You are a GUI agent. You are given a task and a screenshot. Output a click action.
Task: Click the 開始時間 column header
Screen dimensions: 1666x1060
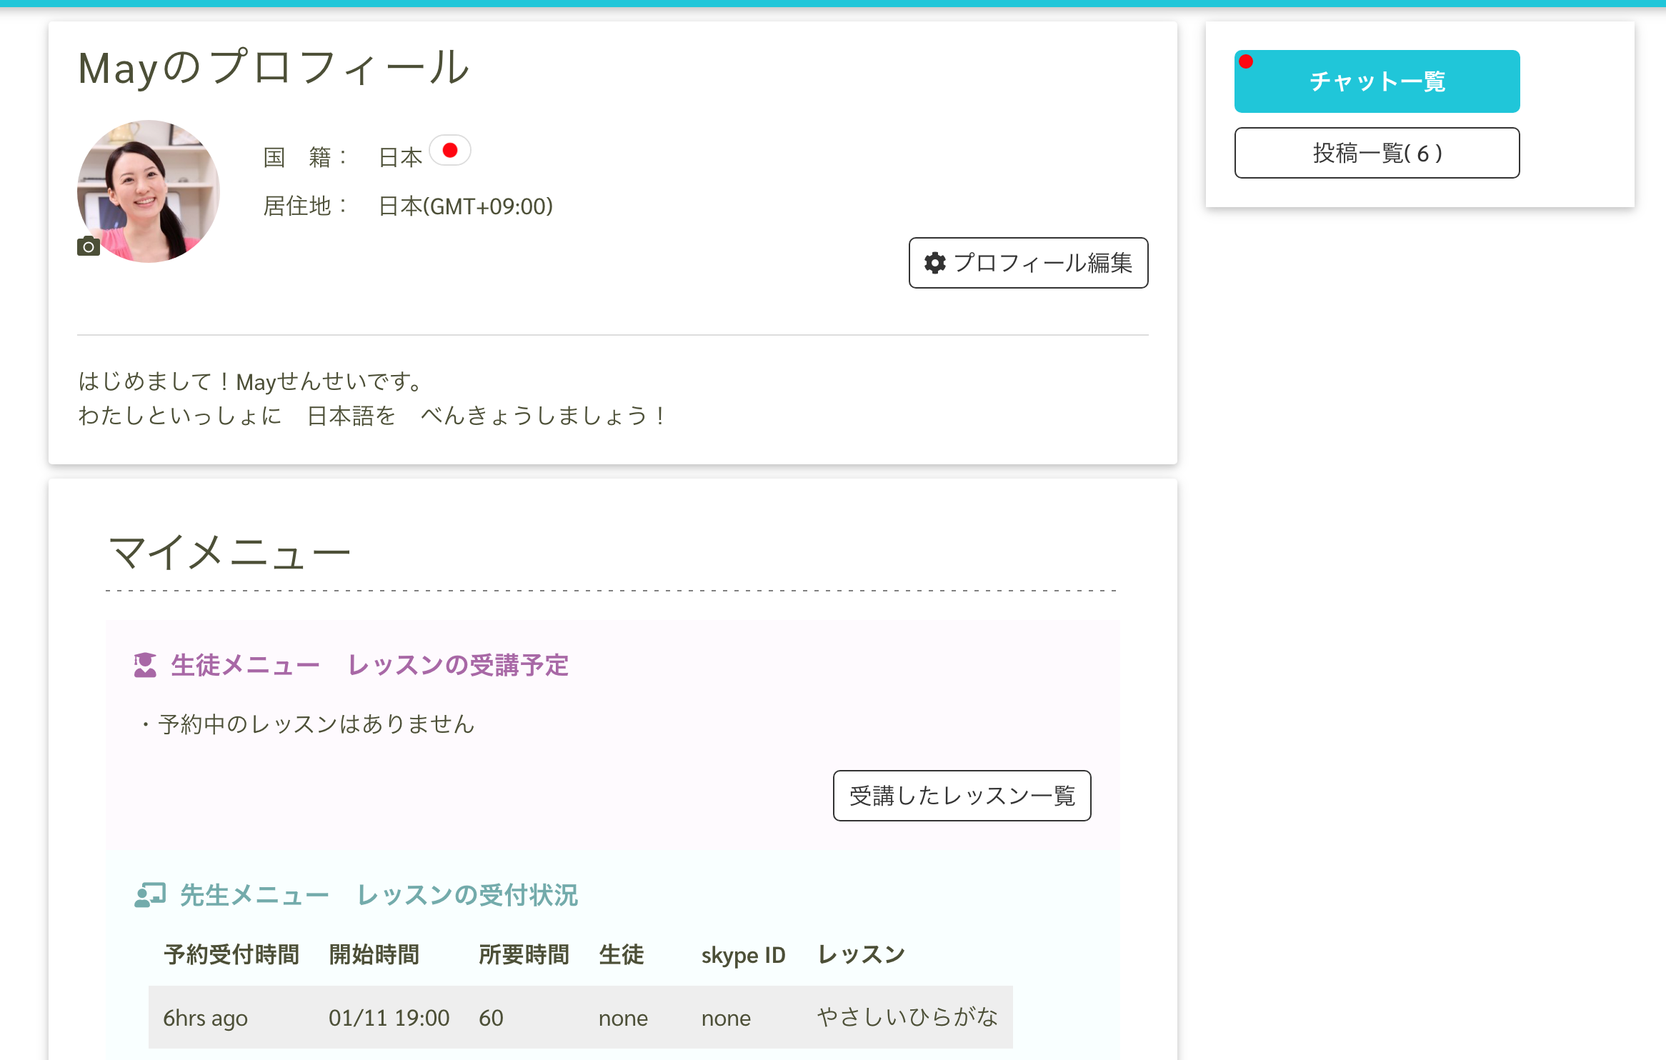[x=374, y=955]
